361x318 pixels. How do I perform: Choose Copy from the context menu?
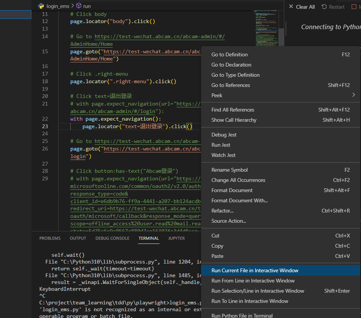tap(217, 246)
